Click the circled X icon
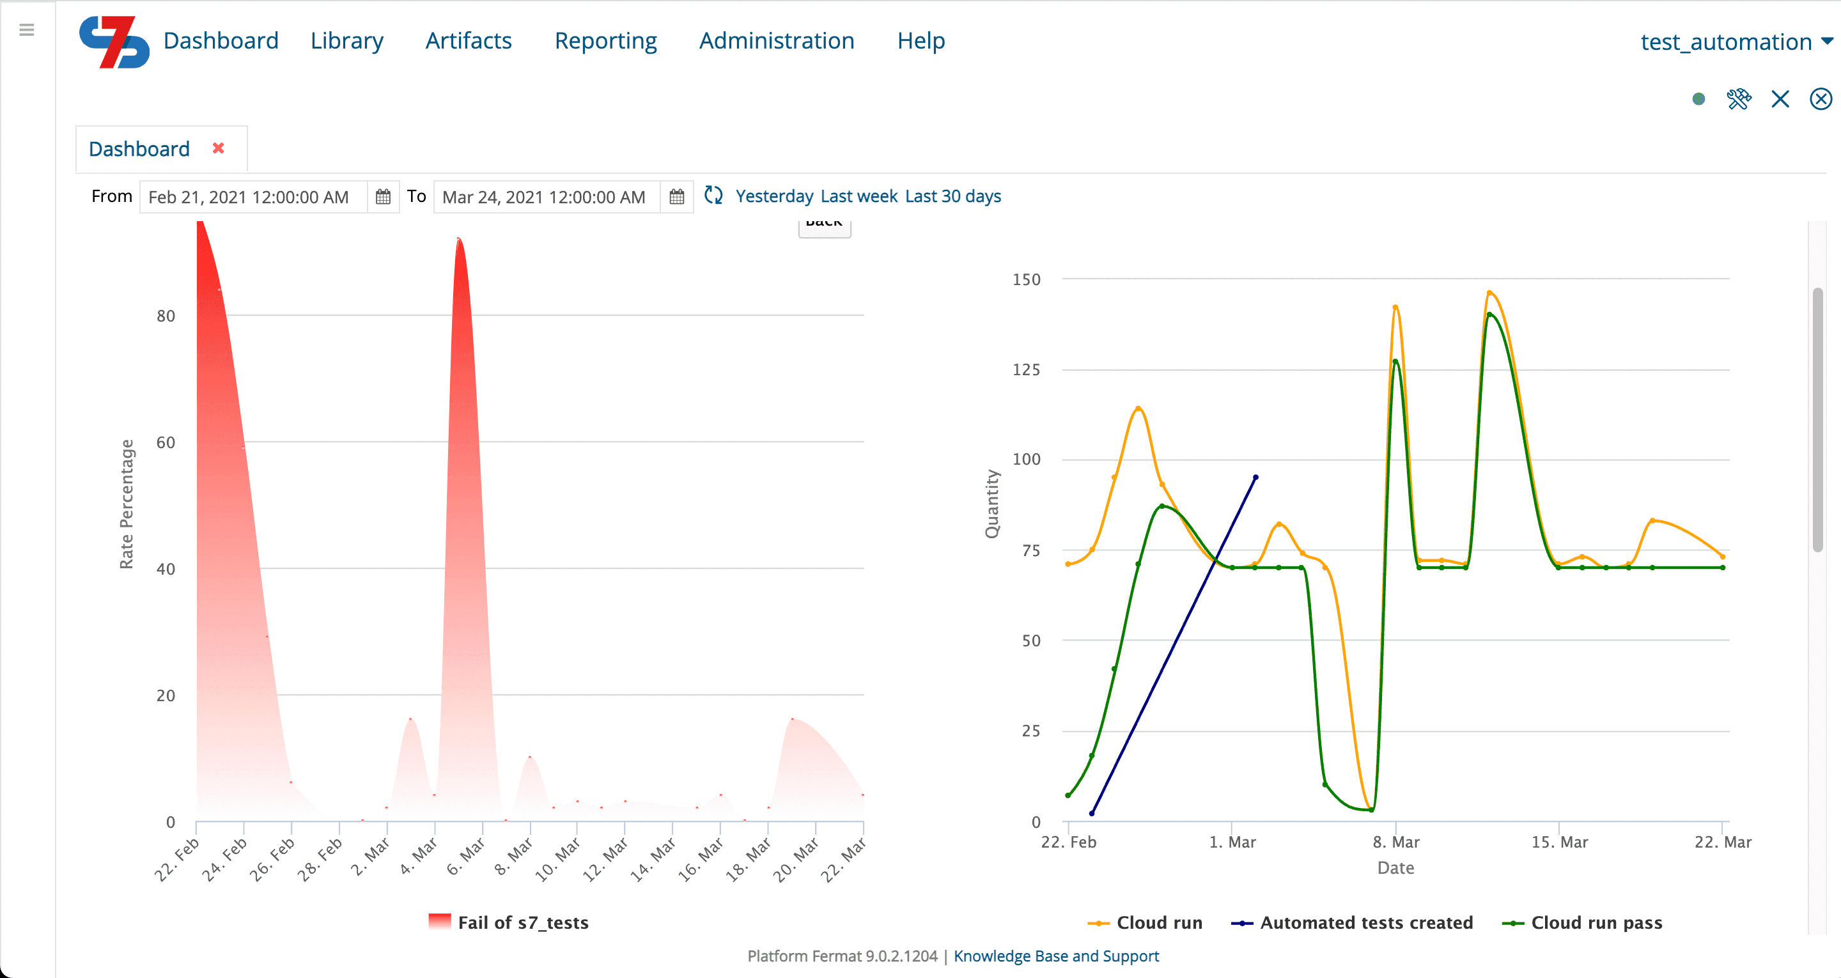 pyautogui.click(x=1821, y=98)
